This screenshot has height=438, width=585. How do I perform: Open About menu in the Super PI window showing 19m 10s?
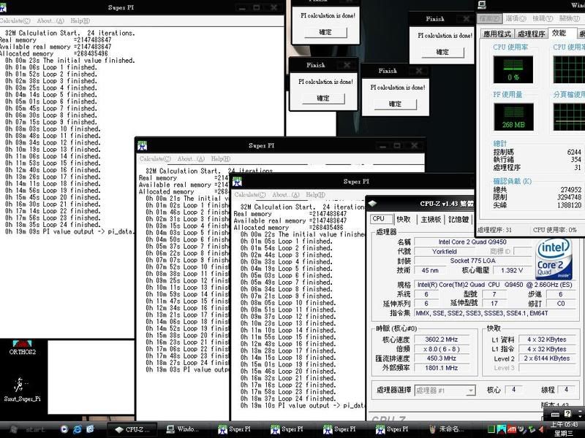(286, 195)
